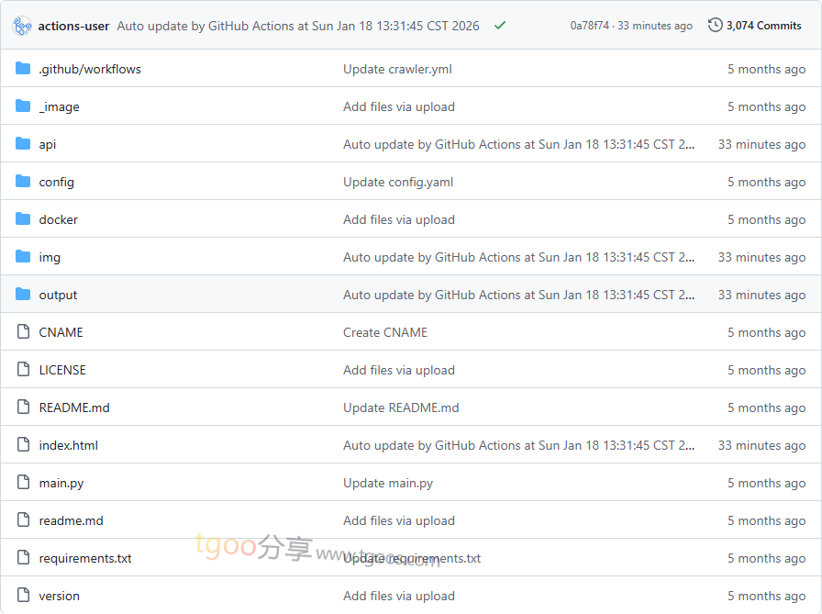Click the actions-user avatar icon
Screen dimensions: 822x614
23,26
